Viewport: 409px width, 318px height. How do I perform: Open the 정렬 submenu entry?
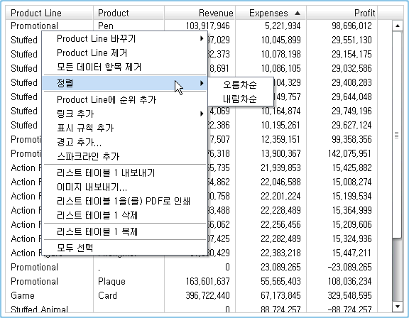[125, 83]
